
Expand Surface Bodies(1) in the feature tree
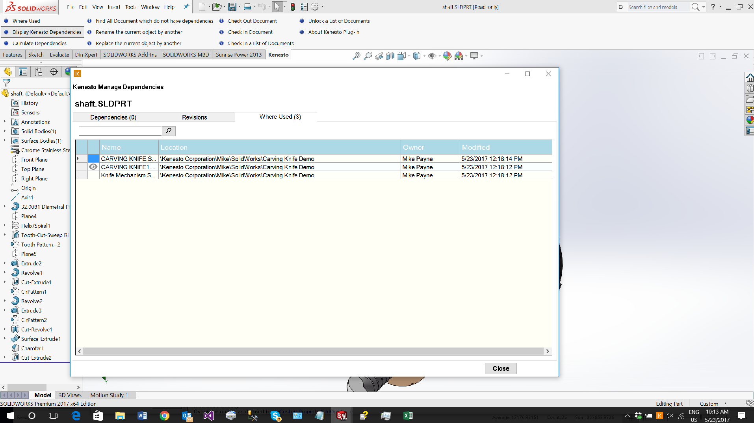[4, 141]
